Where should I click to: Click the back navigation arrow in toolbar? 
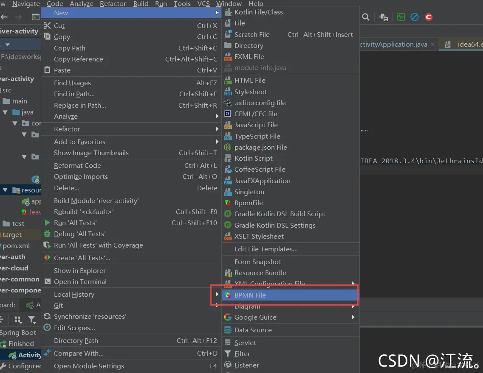tap(4, 17)
